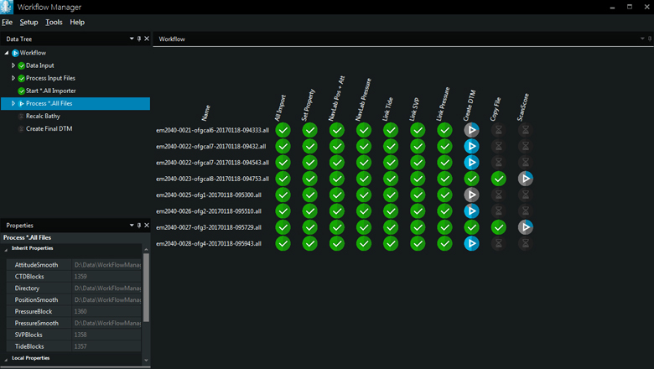Expand the Process Input Files node
The height and width of the screenshot is (369, 654).
coord(13,78)
